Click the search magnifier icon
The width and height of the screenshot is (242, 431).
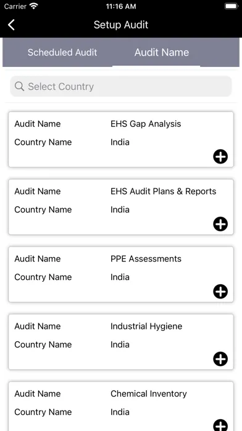coord(19,86)
